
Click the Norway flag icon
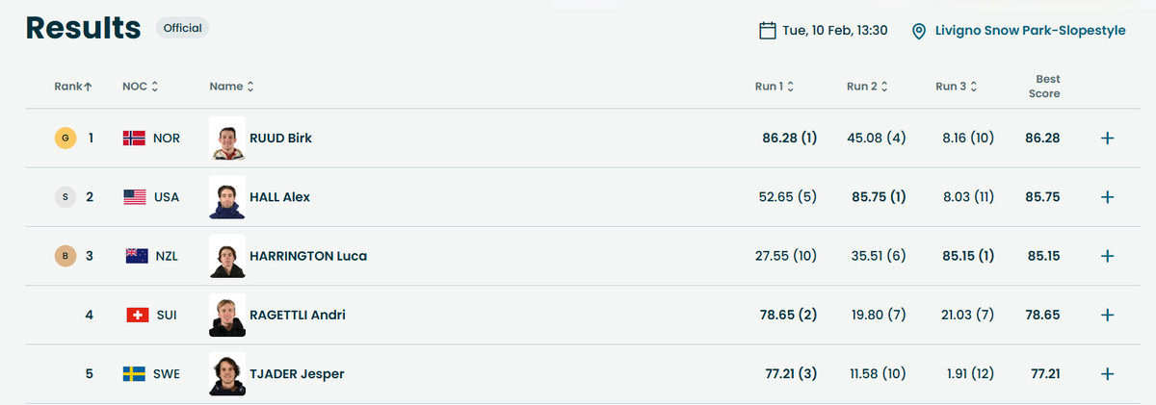(x=134, y=138)
